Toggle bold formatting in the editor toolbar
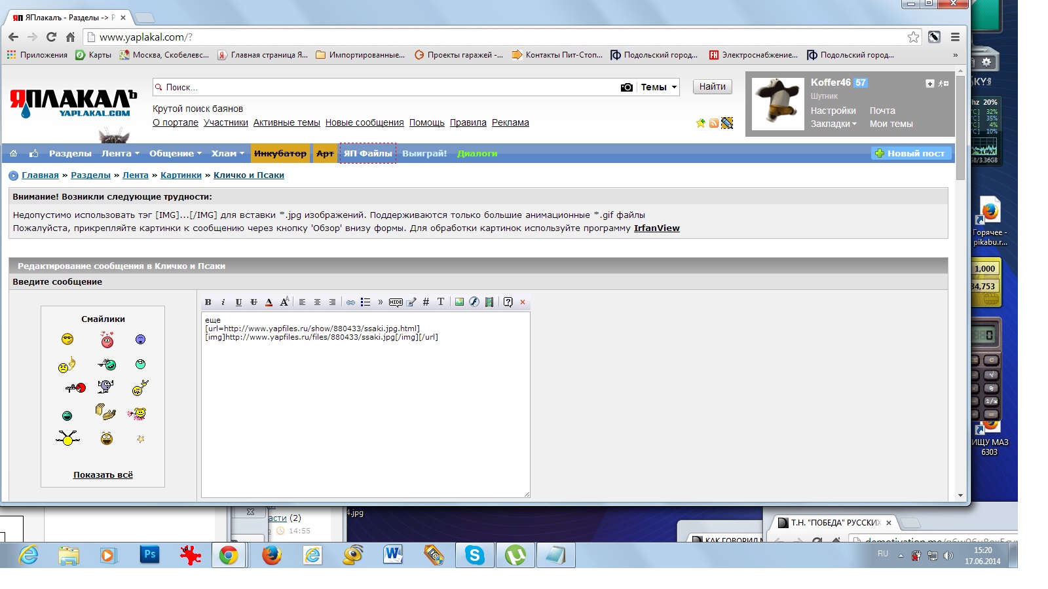 [208, 302]
